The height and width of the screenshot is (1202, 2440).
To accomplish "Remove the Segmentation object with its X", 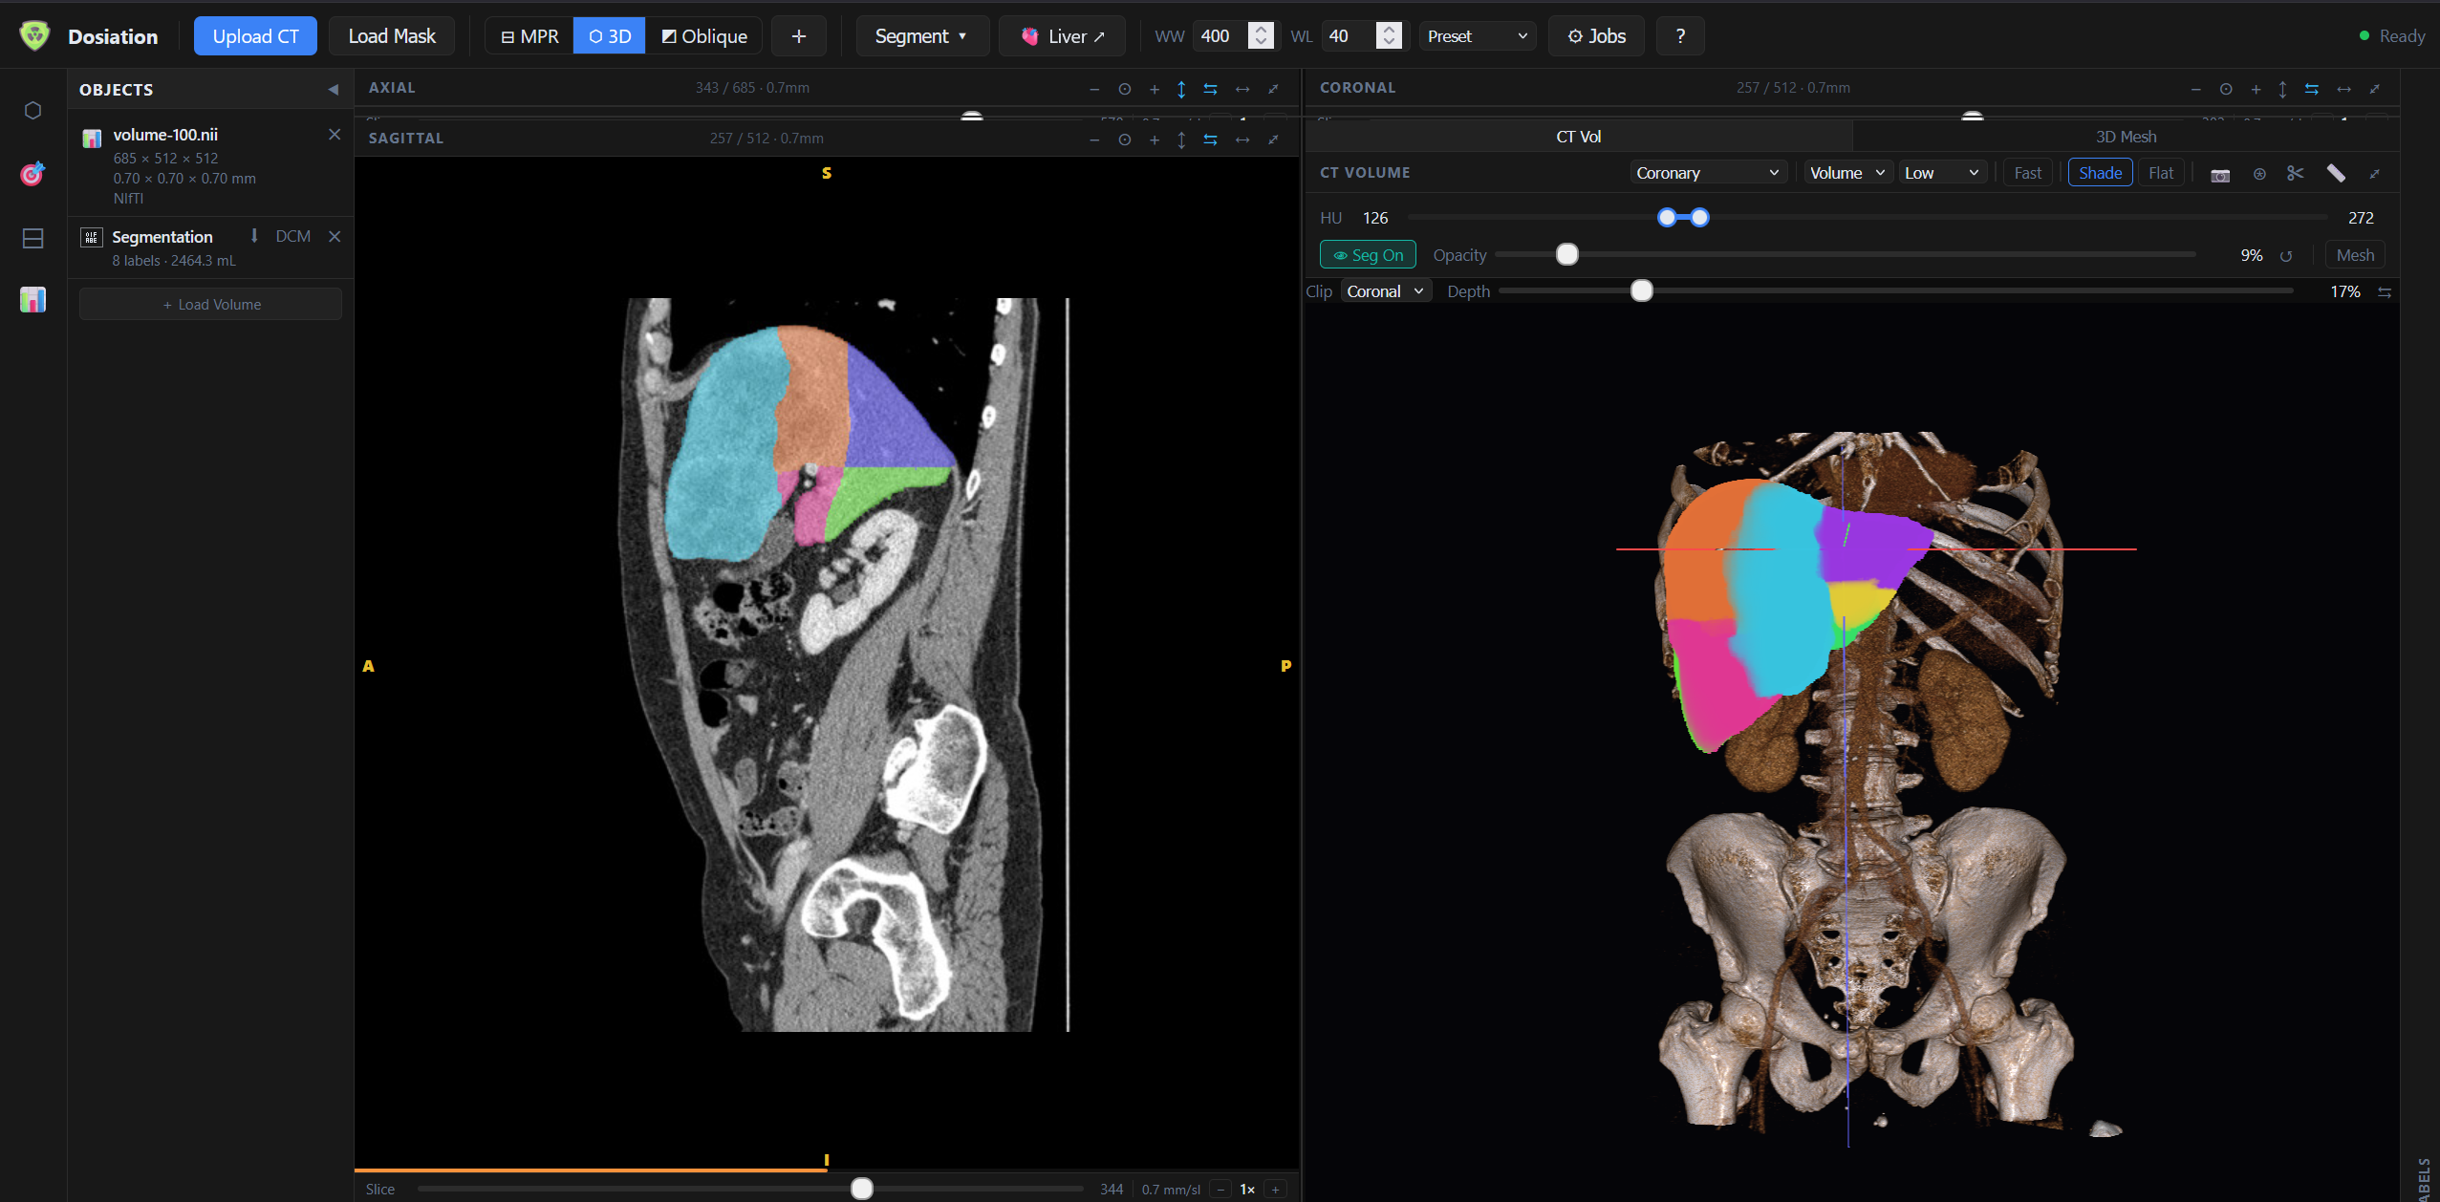I will (335, 236).
